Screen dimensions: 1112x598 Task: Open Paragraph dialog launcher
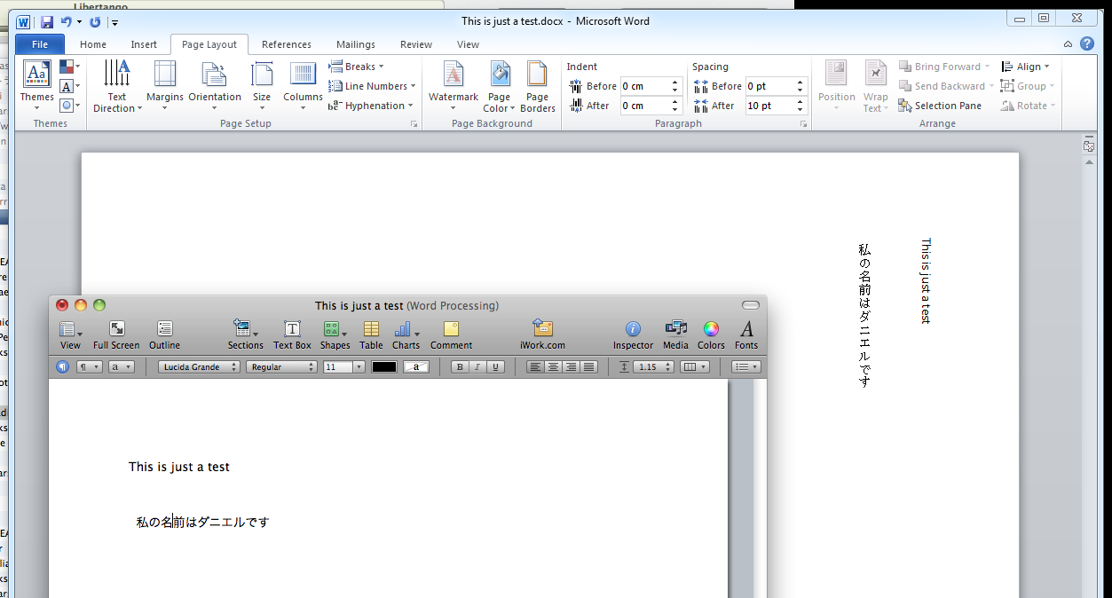[803, 124]
